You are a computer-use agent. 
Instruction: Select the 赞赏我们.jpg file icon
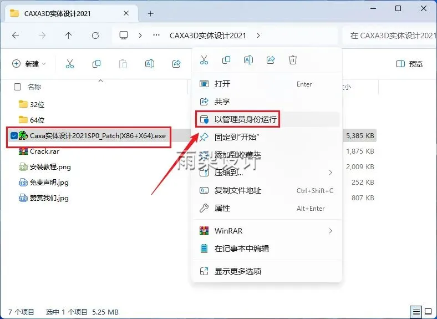pyautogui.click(x=23, y=198)
